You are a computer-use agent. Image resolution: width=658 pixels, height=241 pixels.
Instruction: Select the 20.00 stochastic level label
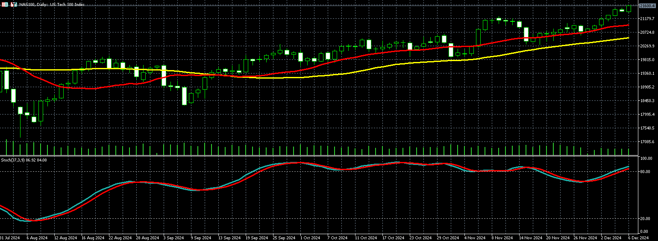click(645, 219)
